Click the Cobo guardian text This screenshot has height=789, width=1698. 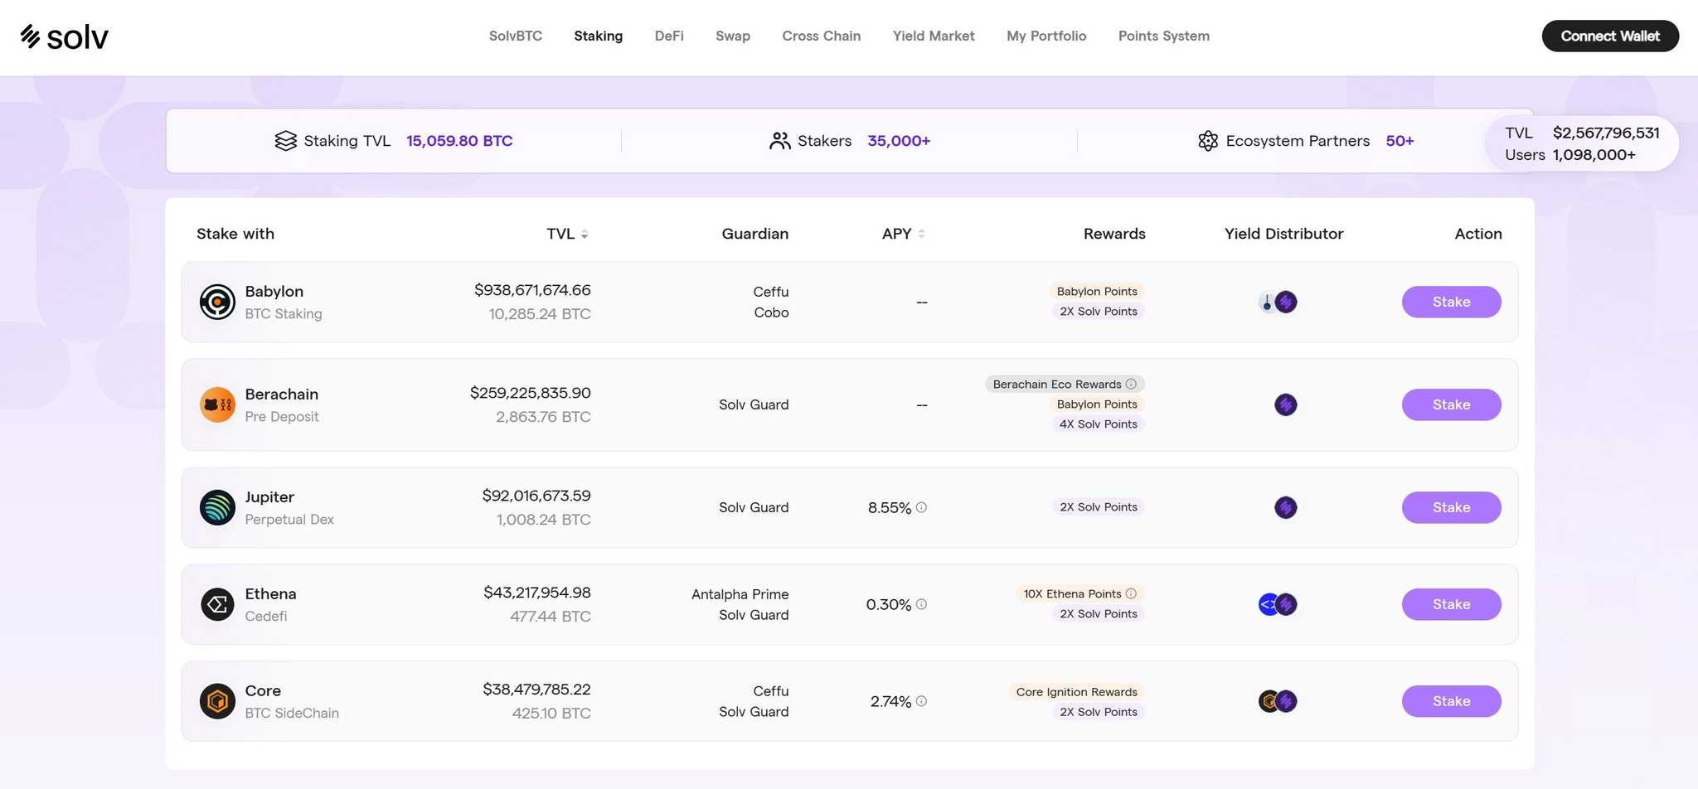tap(771, 312)
